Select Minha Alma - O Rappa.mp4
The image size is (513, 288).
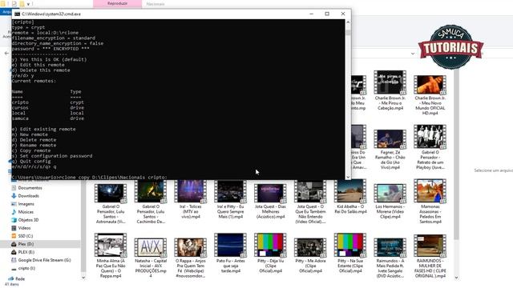pyautogui.click(x=111, y=256)
